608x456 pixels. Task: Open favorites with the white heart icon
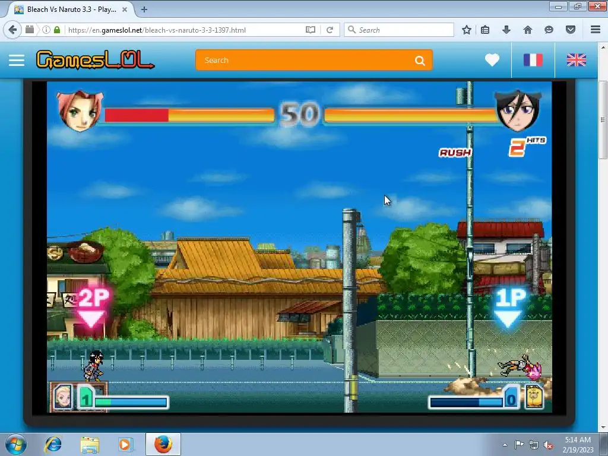tap(492, 60)
